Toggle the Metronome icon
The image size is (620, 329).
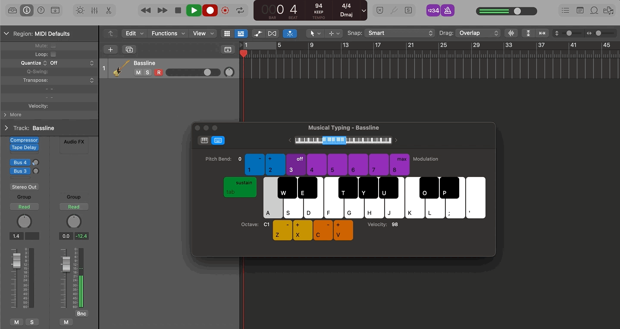click(x=448, y=10)
